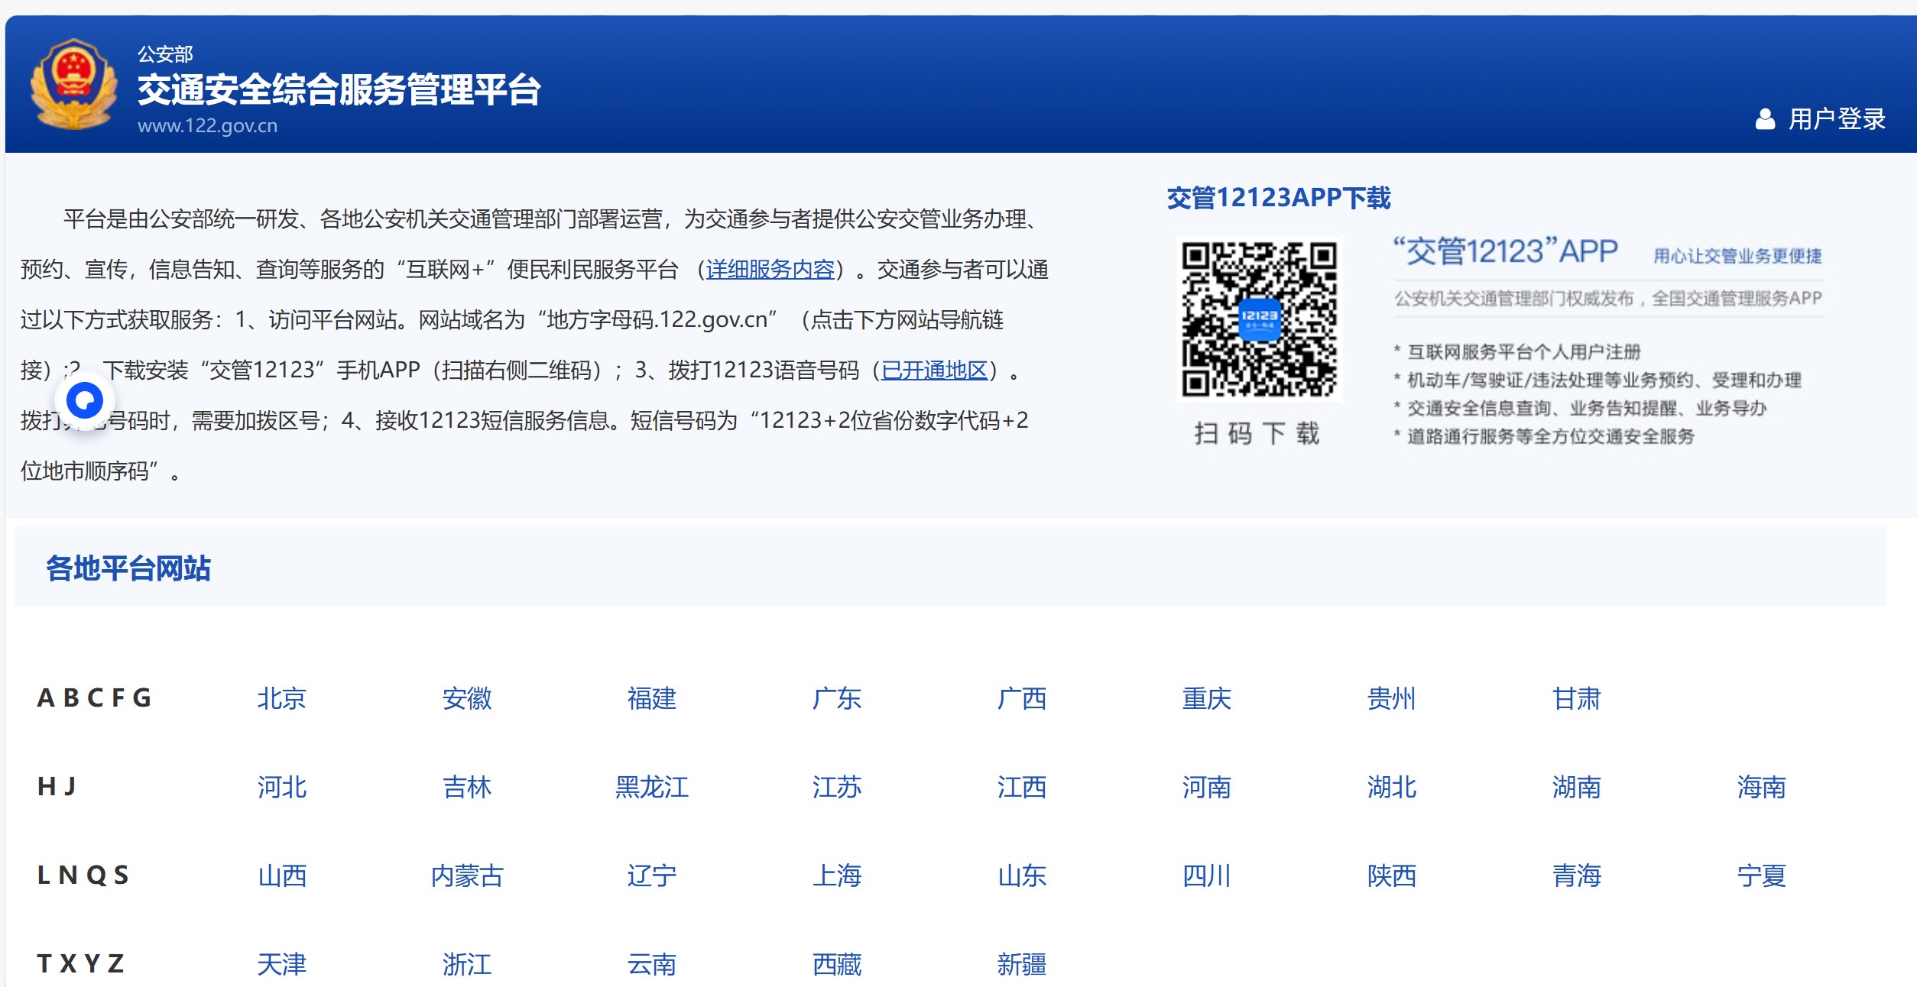Image resolution: width=1917 pixels, height=987 pixels.
Task: Open the 海南 regional platform
Action: click(1761, 787)
